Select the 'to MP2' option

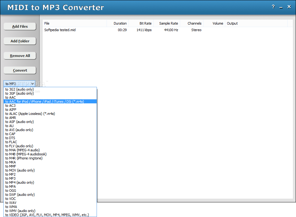[x=50, y=175]
